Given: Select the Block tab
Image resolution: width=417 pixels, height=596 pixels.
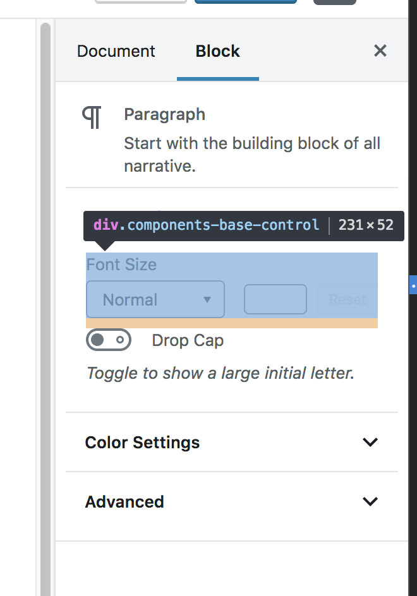Looking at the screenshot, I should tap(217, 51).
